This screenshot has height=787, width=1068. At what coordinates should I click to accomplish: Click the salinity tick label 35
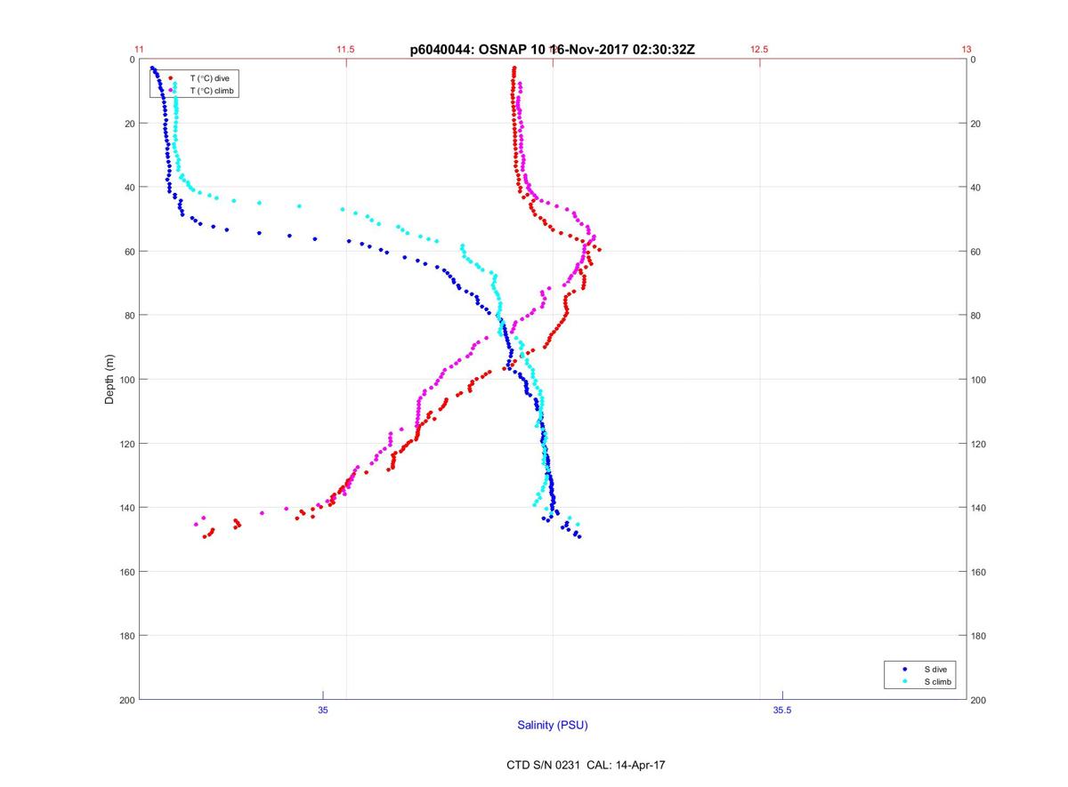(323, 710)
